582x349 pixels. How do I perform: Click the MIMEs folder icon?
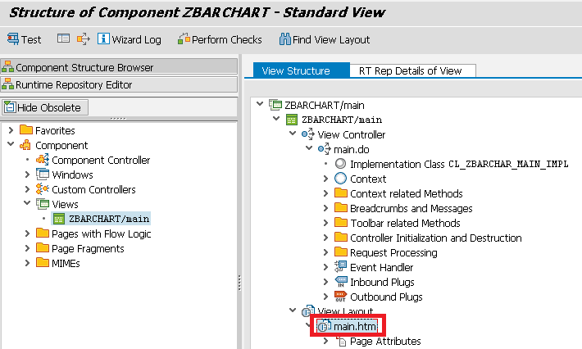43,263
